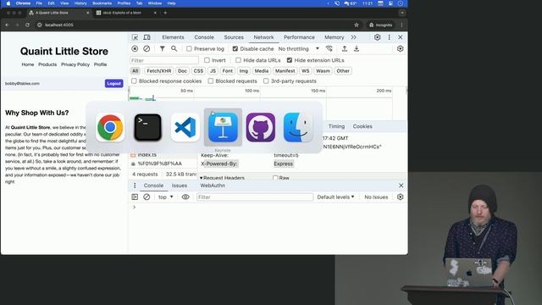Select Terminal in the app switcher
This screenshot has width=542, height=305.
click(147, 128)
